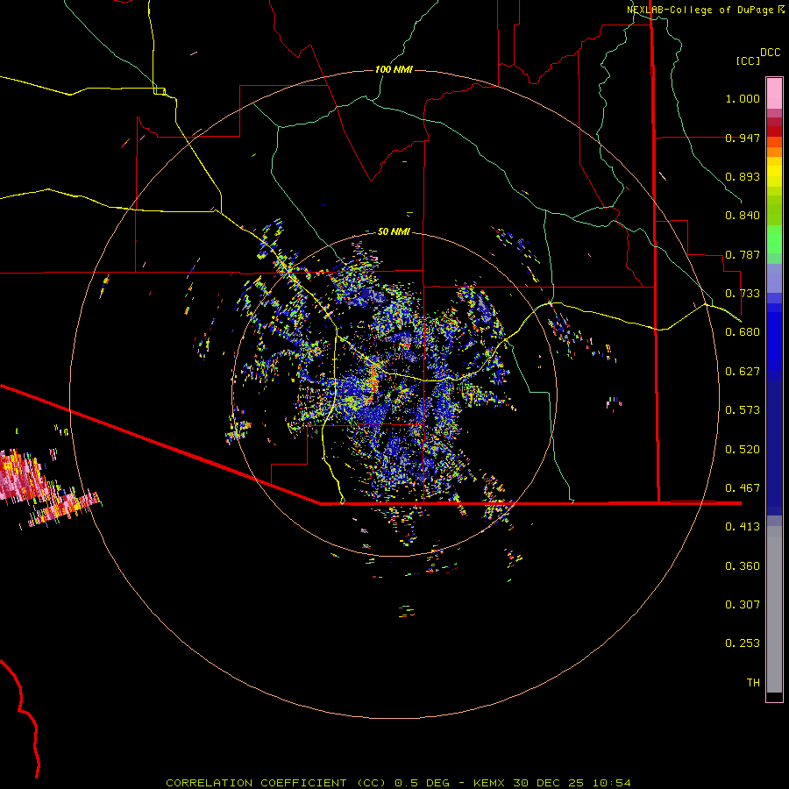Click the 0.893 scale value

coord(743,176)
